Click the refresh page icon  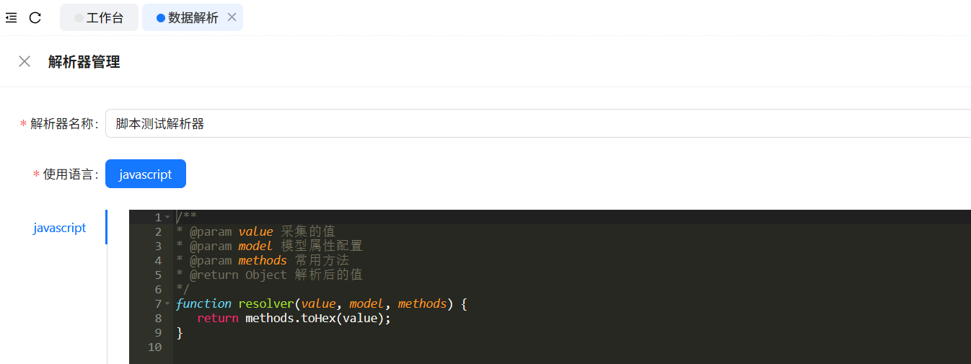click(x=35, y=18)
